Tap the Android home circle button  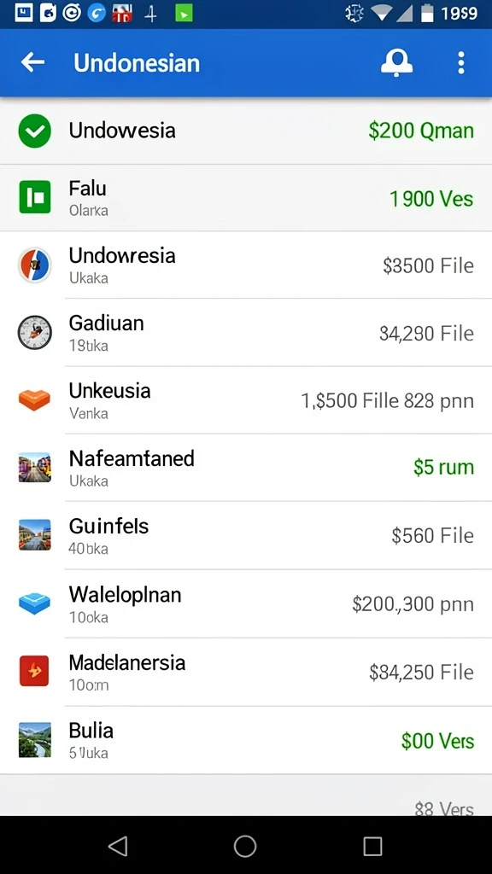tap(245, 846)
